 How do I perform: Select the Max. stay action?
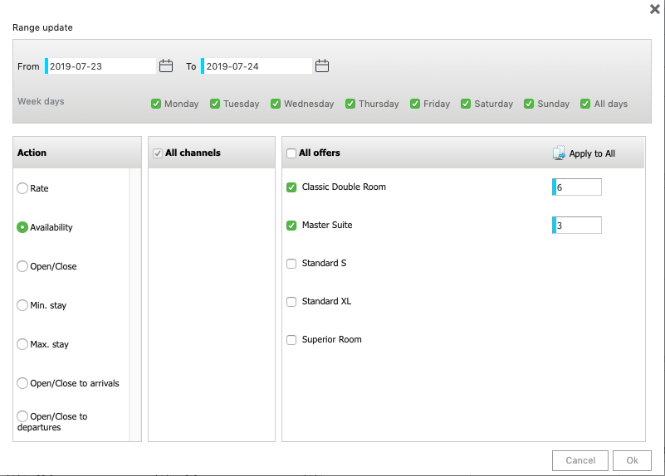pos(22,344)
